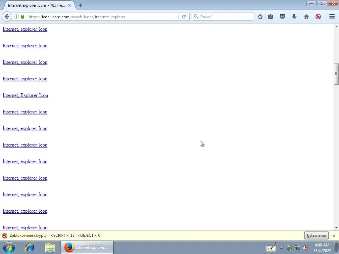Show bookmarks list icon next to star

tap(270, 17)
